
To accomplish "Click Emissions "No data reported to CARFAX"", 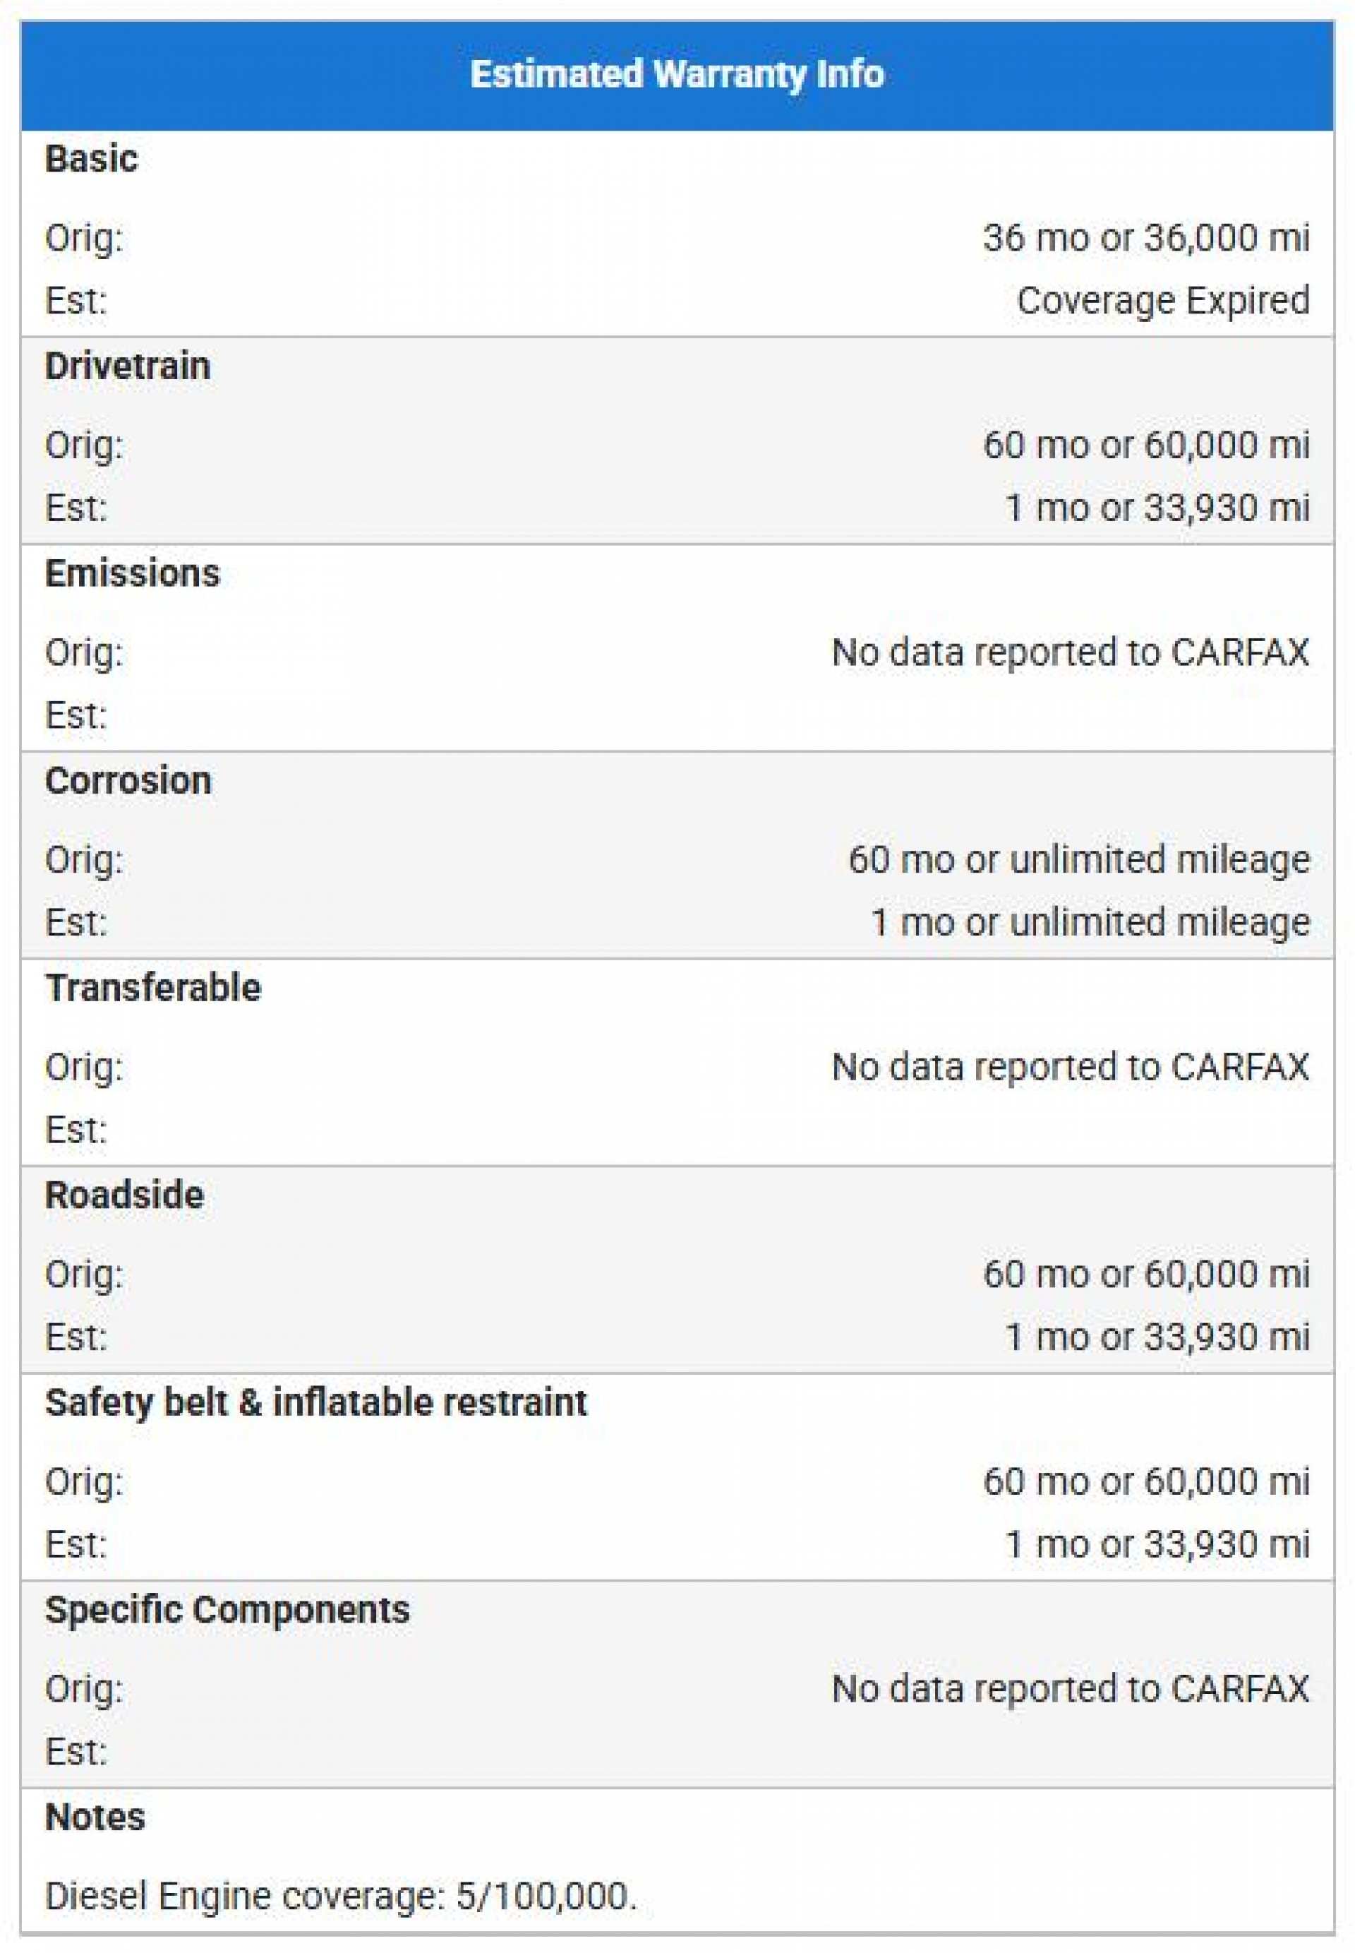I will 1070,652.
